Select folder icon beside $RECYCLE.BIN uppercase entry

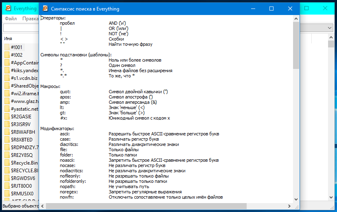point(7,171)
